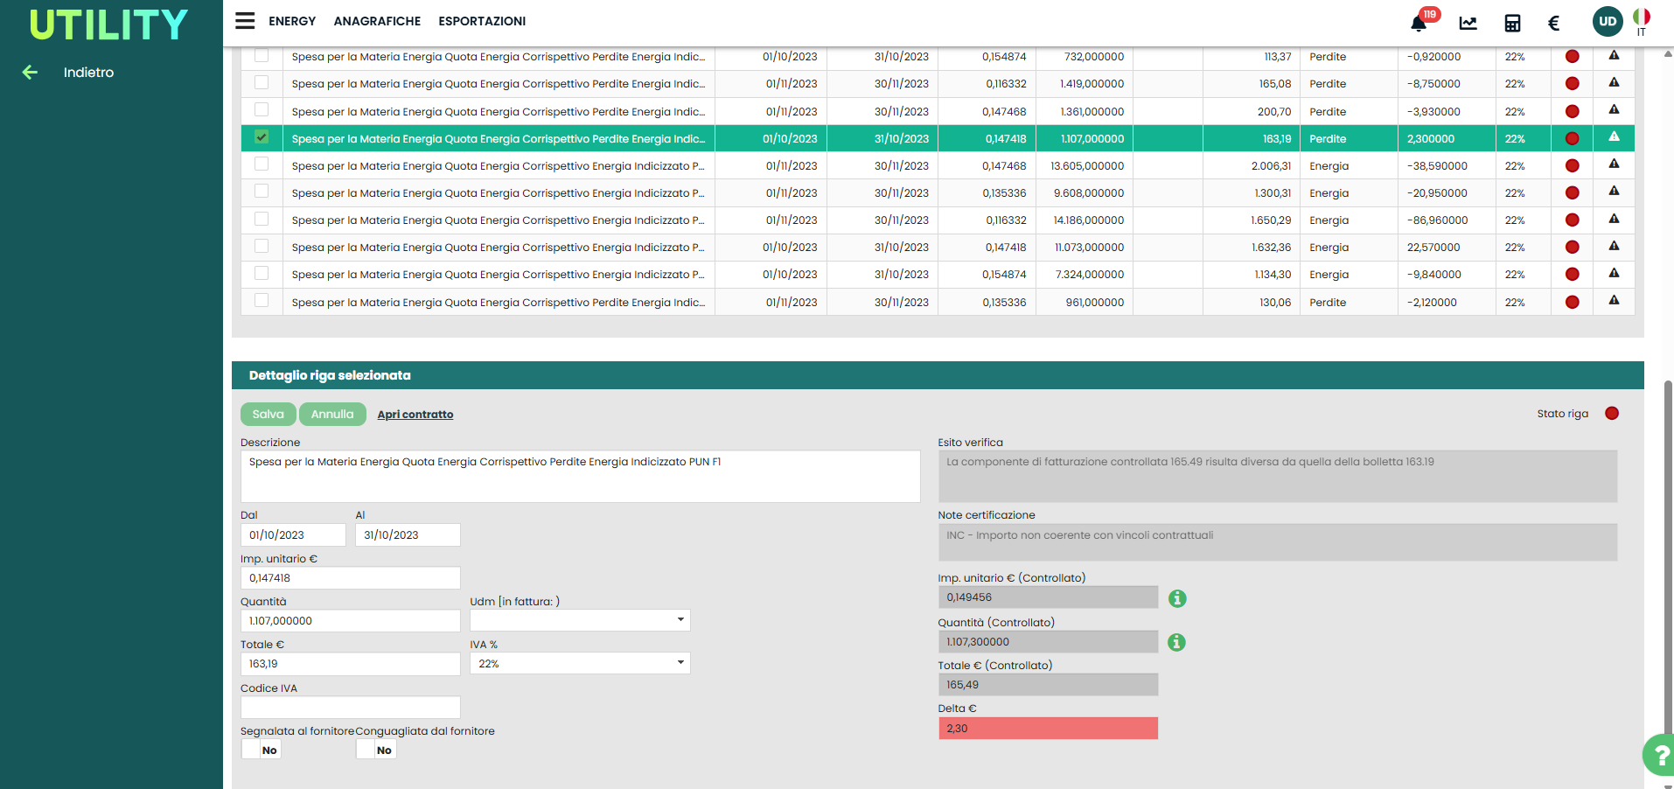Click warning triangle in row with 11.073,000000
Image resolution: width=1674 pixels, height=789 pixels.
click(x=1614, y=247)
